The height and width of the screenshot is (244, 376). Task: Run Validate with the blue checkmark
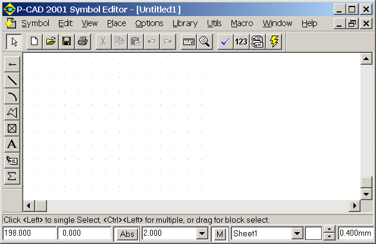(225, 42)
